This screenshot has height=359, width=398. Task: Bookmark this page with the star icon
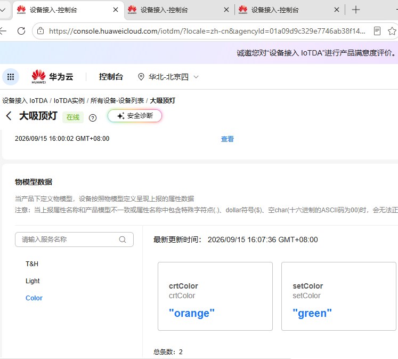tap(392, 31)
